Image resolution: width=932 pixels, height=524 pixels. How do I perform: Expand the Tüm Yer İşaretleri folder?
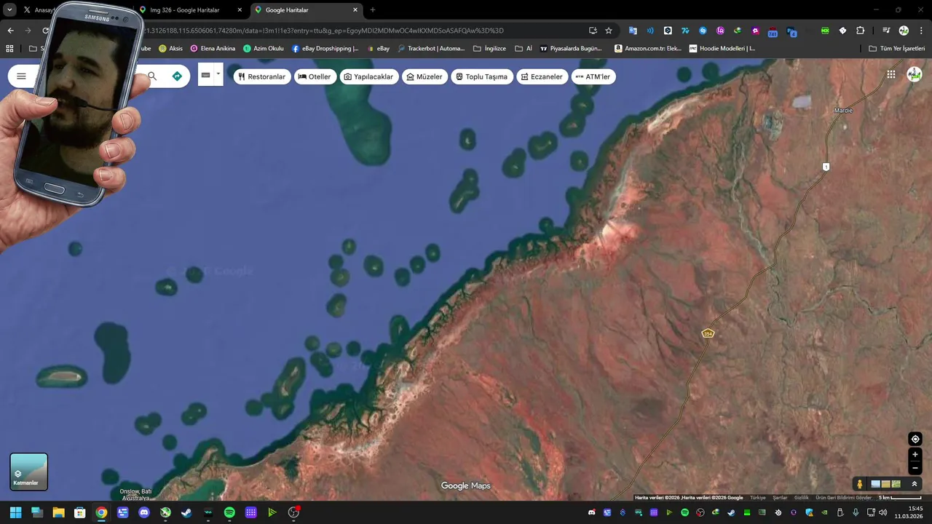pos(897,49)
